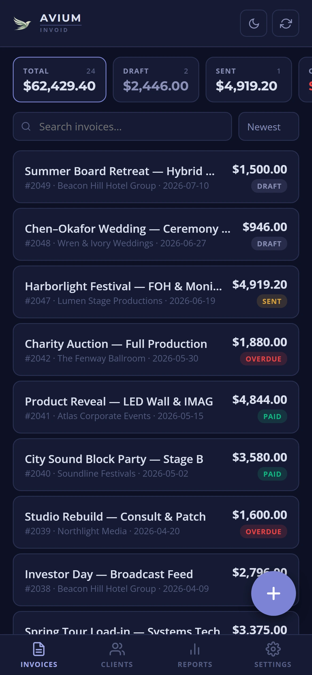Open the Charity Auction overdue invoice
312x675 pixels.
coord(156,349)
